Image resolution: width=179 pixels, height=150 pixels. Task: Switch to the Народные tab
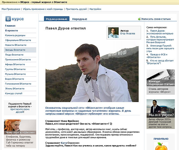[x=80, y=19]
